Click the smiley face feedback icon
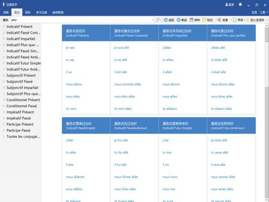Screen dimensions: 269x202 (x=240, y=5)
